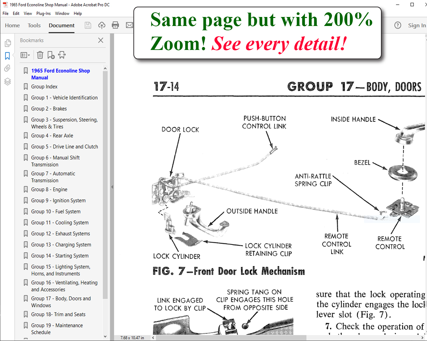Click the Sign In link
Viewport: 427px width, 341px height.
(x=417, y=25)
